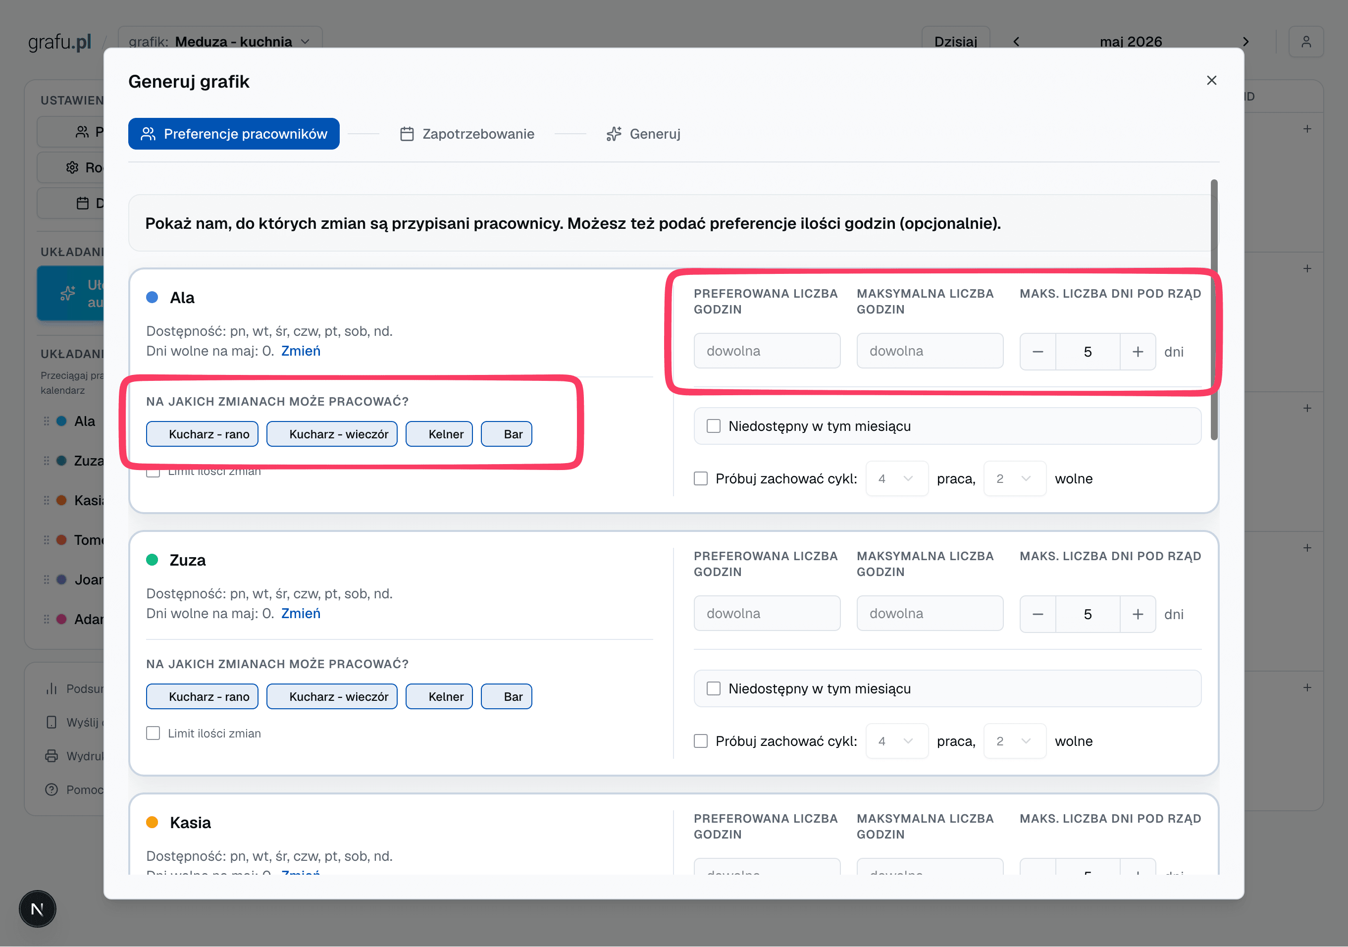
Task: Click the sparkle icon beside Generuj
Action: tap(614, 134)
